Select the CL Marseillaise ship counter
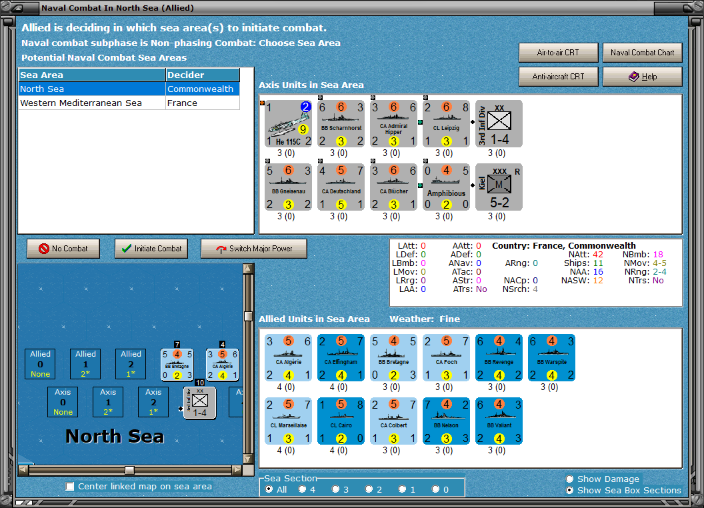The image size is (704, 508). pyautogui.click(x=288, y=421)
